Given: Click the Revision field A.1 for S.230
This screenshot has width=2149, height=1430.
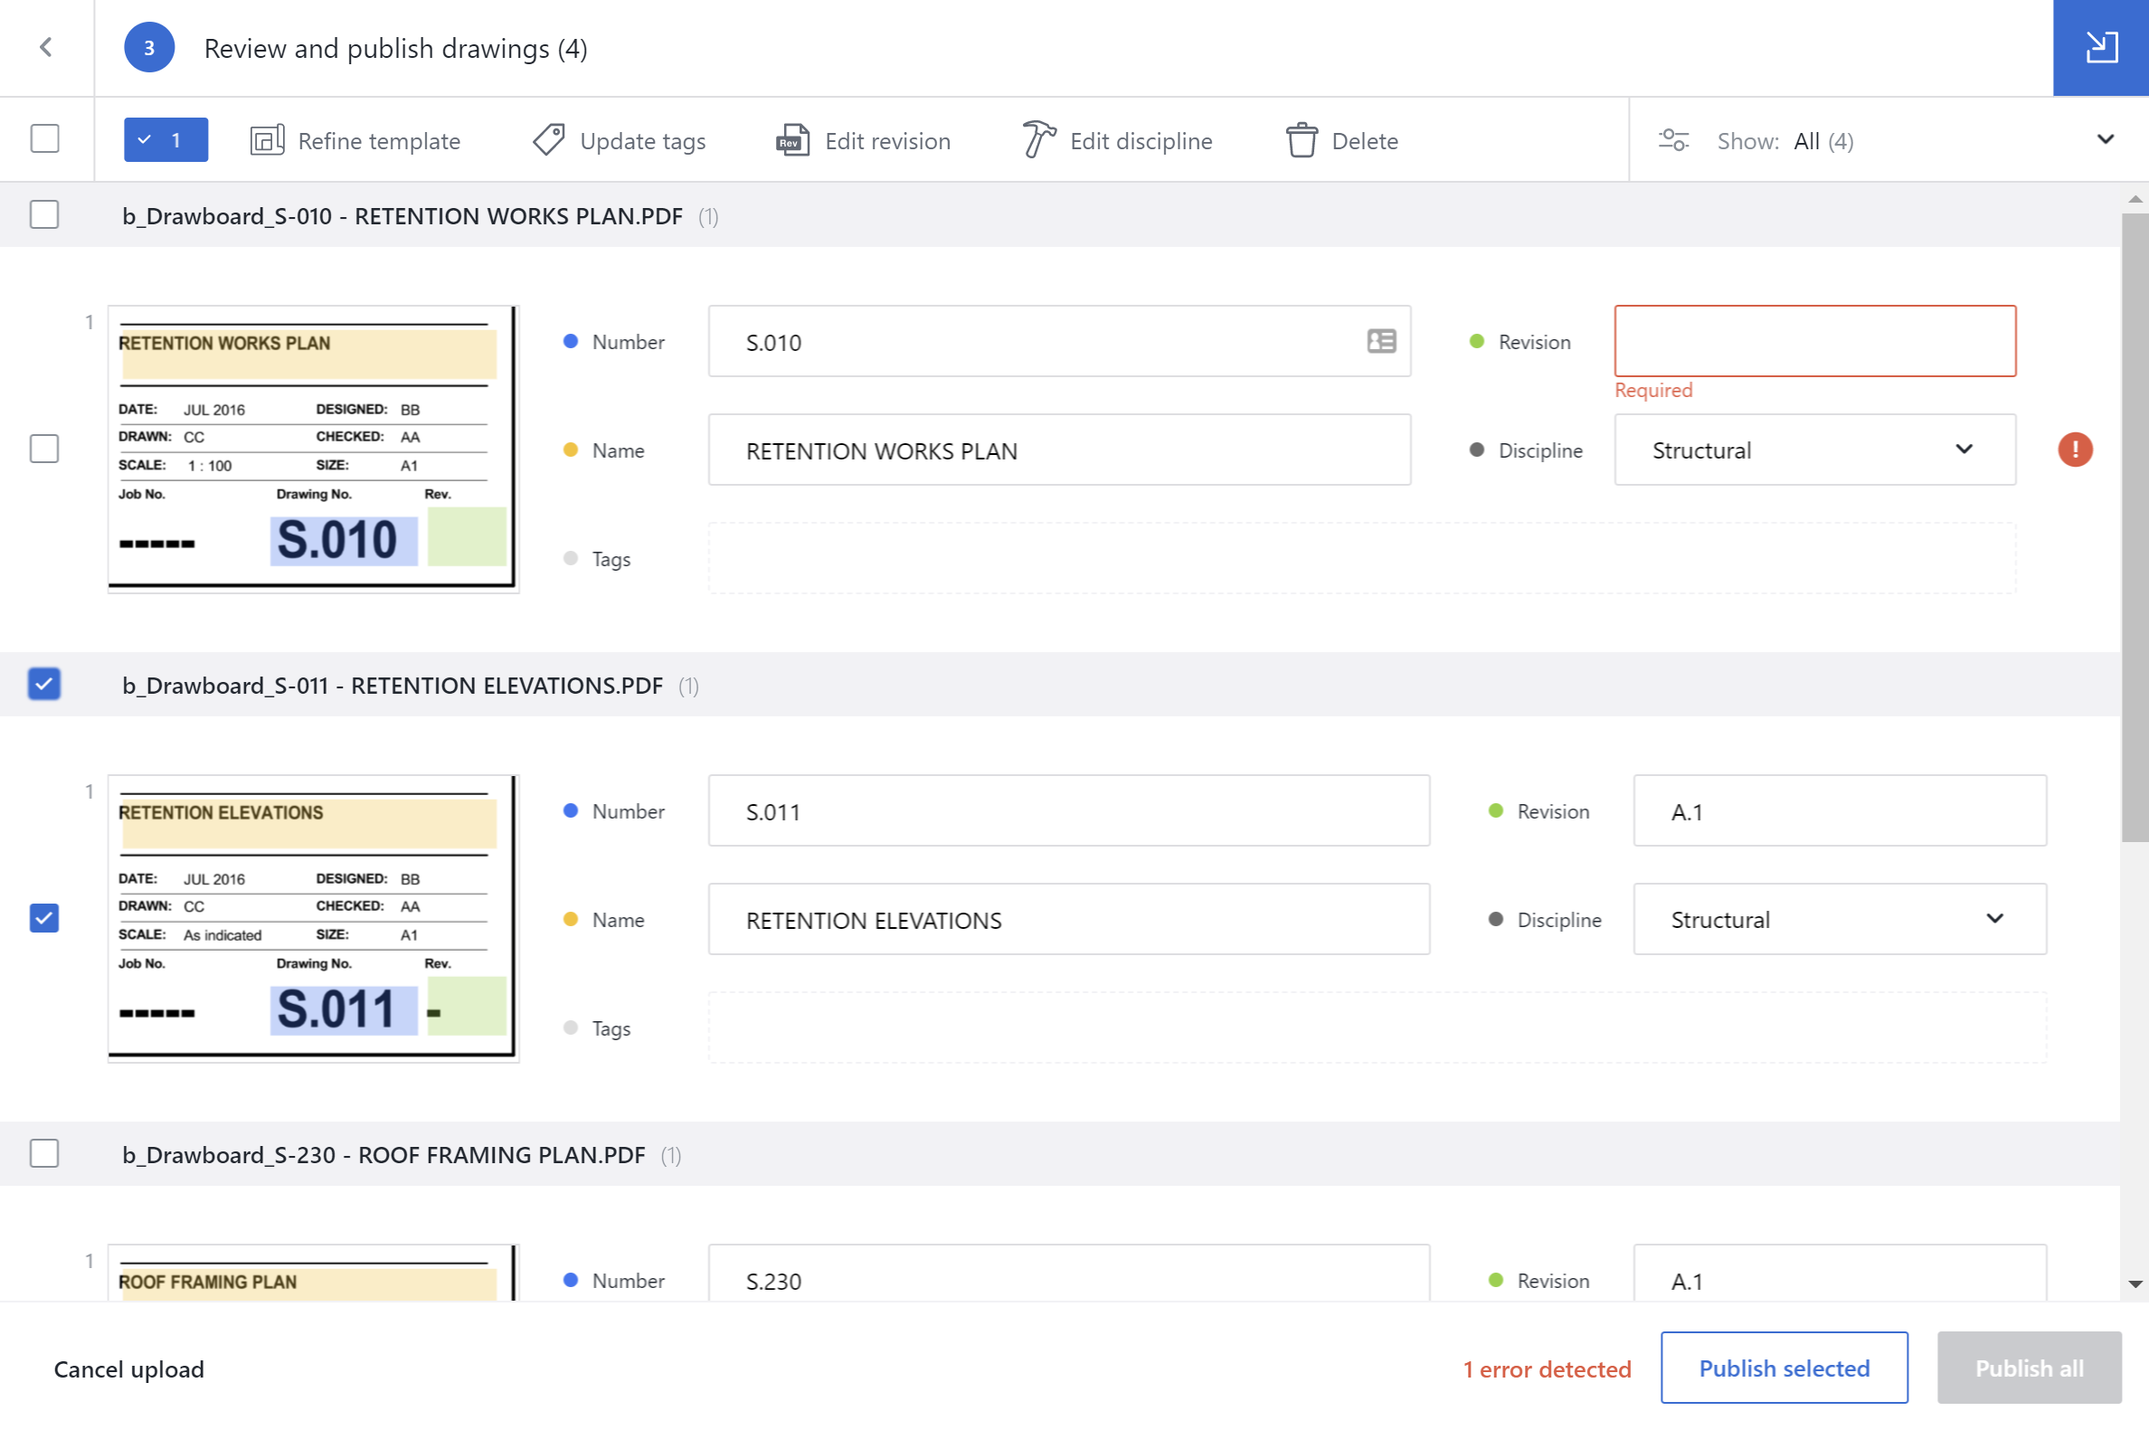Looking at the screenshot, I should [1839, 1274].
